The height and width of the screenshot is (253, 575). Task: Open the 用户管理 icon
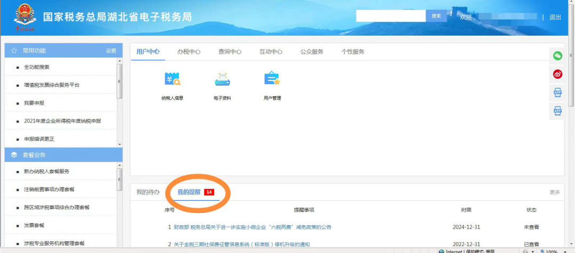point(272,78)
